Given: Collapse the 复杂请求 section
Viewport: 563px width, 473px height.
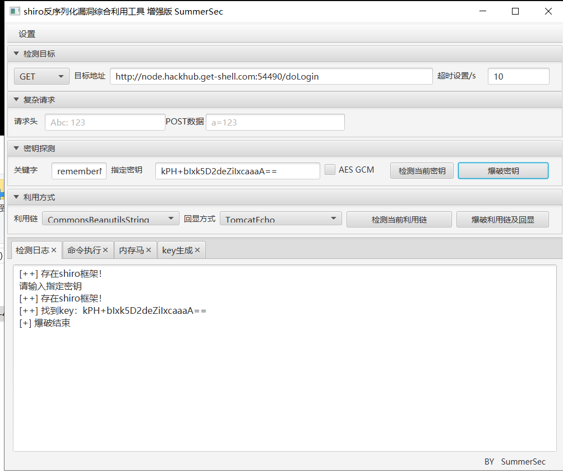Looking at the screenshot, I should [15, 99].
